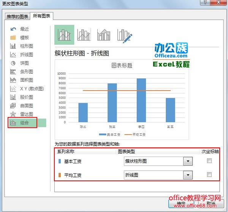The height and width of the screenshot is (212, 228).
Task: Switch to the 推荐的图表 tab
Action: coord(17,16)
